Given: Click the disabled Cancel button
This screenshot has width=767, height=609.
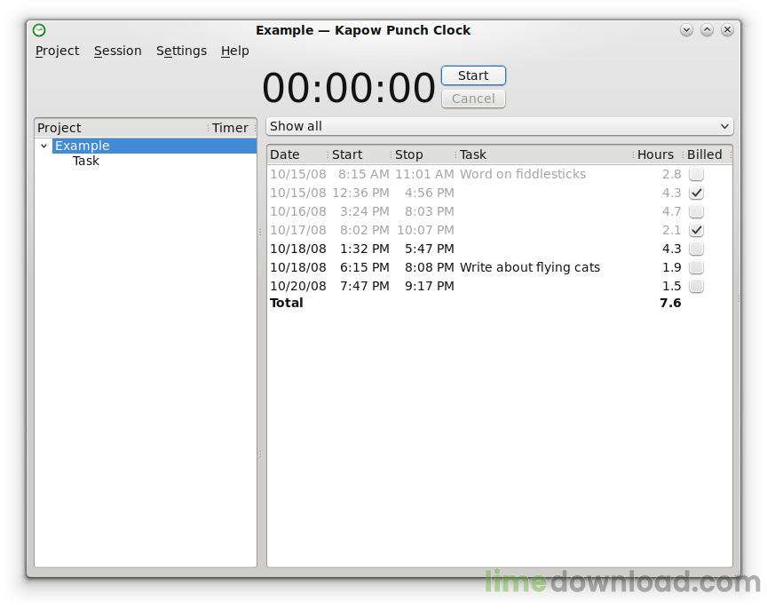Looking at the screenshot, I should pyautogui.click(x=473, y=99).
